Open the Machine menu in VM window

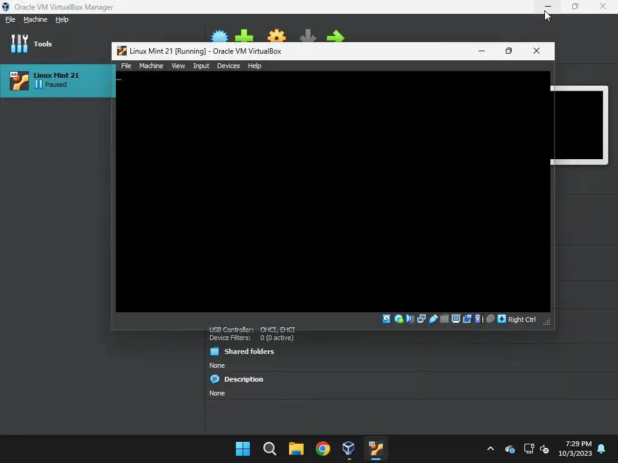(151, 66)
